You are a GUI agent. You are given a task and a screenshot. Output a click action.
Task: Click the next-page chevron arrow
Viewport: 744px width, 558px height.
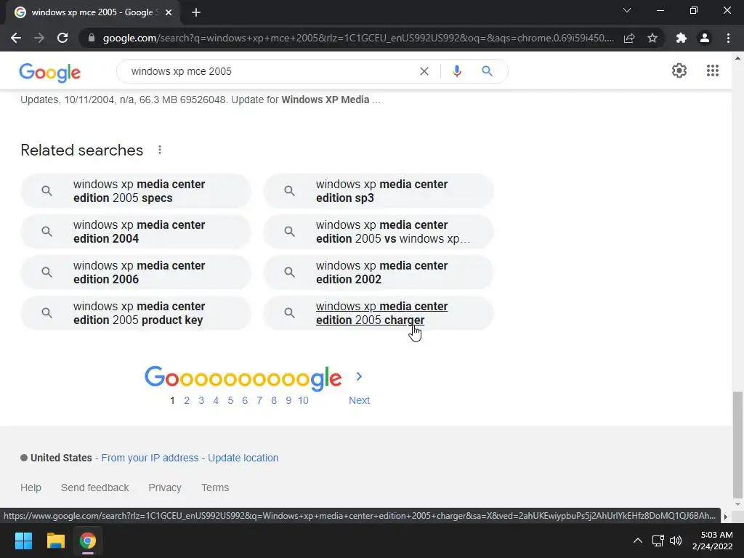pyautogui.click(x=359, y=376)
